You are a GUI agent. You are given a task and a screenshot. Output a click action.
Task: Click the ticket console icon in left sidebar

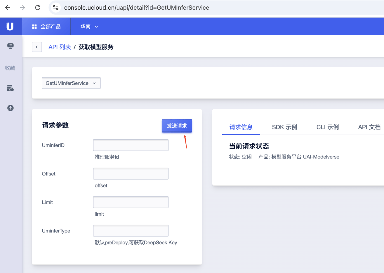pyautogui.click(x=10, y=46)
